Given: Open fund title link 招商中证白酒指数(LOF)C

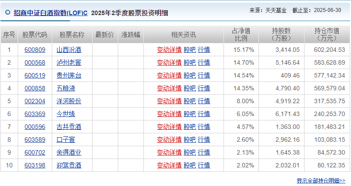Looking at the screenshot, I should tap(50, 13).
